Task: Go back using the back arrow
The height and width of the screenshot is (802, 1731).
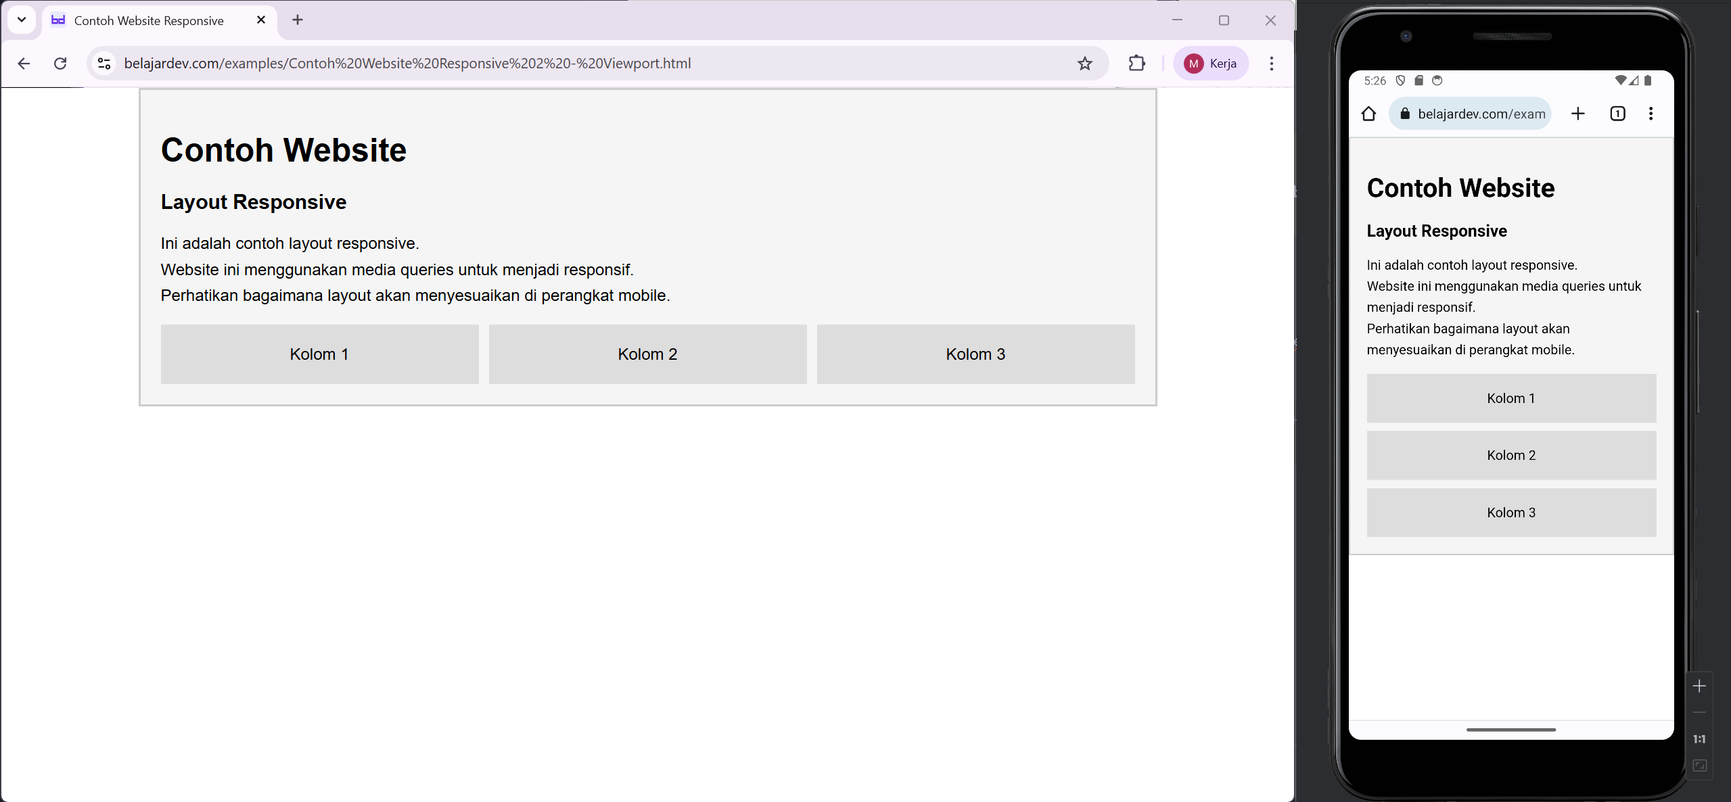Action: point(24,63)
